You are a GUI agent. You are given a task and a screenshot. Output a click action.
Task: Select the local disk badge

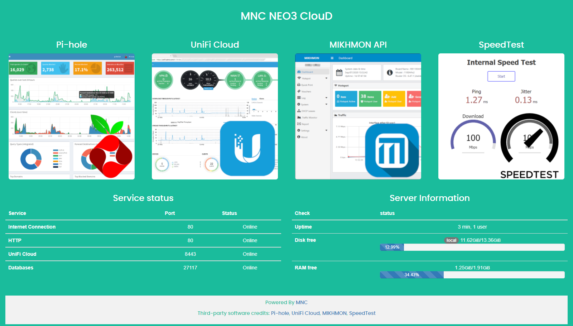[451, 240]
